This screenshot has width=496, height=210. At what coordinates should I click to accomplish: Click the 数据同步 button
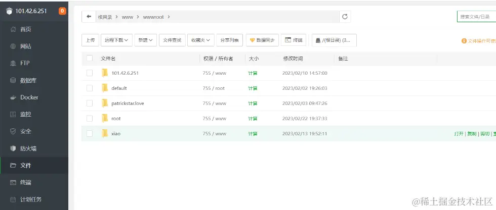[x=262, y=40]
